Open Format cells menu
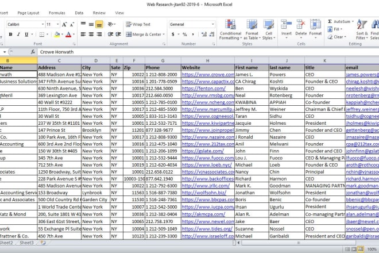Screen dimensions: 379x253 click(315, 29)
